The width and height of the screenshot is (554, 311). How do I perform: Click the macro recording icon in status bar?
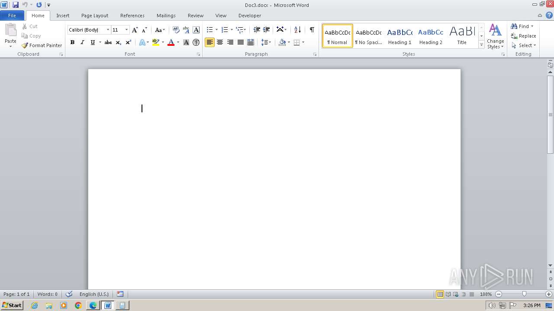(120, 294)
